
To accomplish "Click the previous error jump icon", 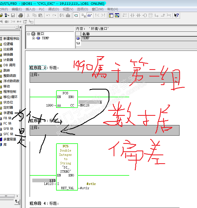I will [x=97, y=15].
